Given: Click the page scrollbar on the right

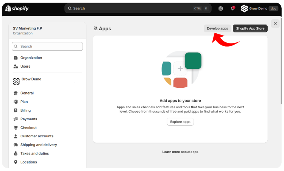Looking at the screenshot, I should coord(281,61).
